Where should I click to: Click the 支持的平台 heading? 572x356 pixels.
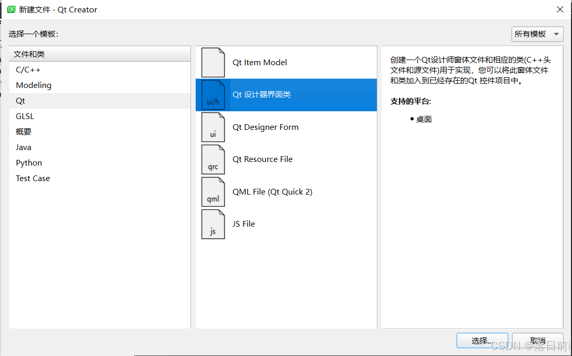coord(411,101)
